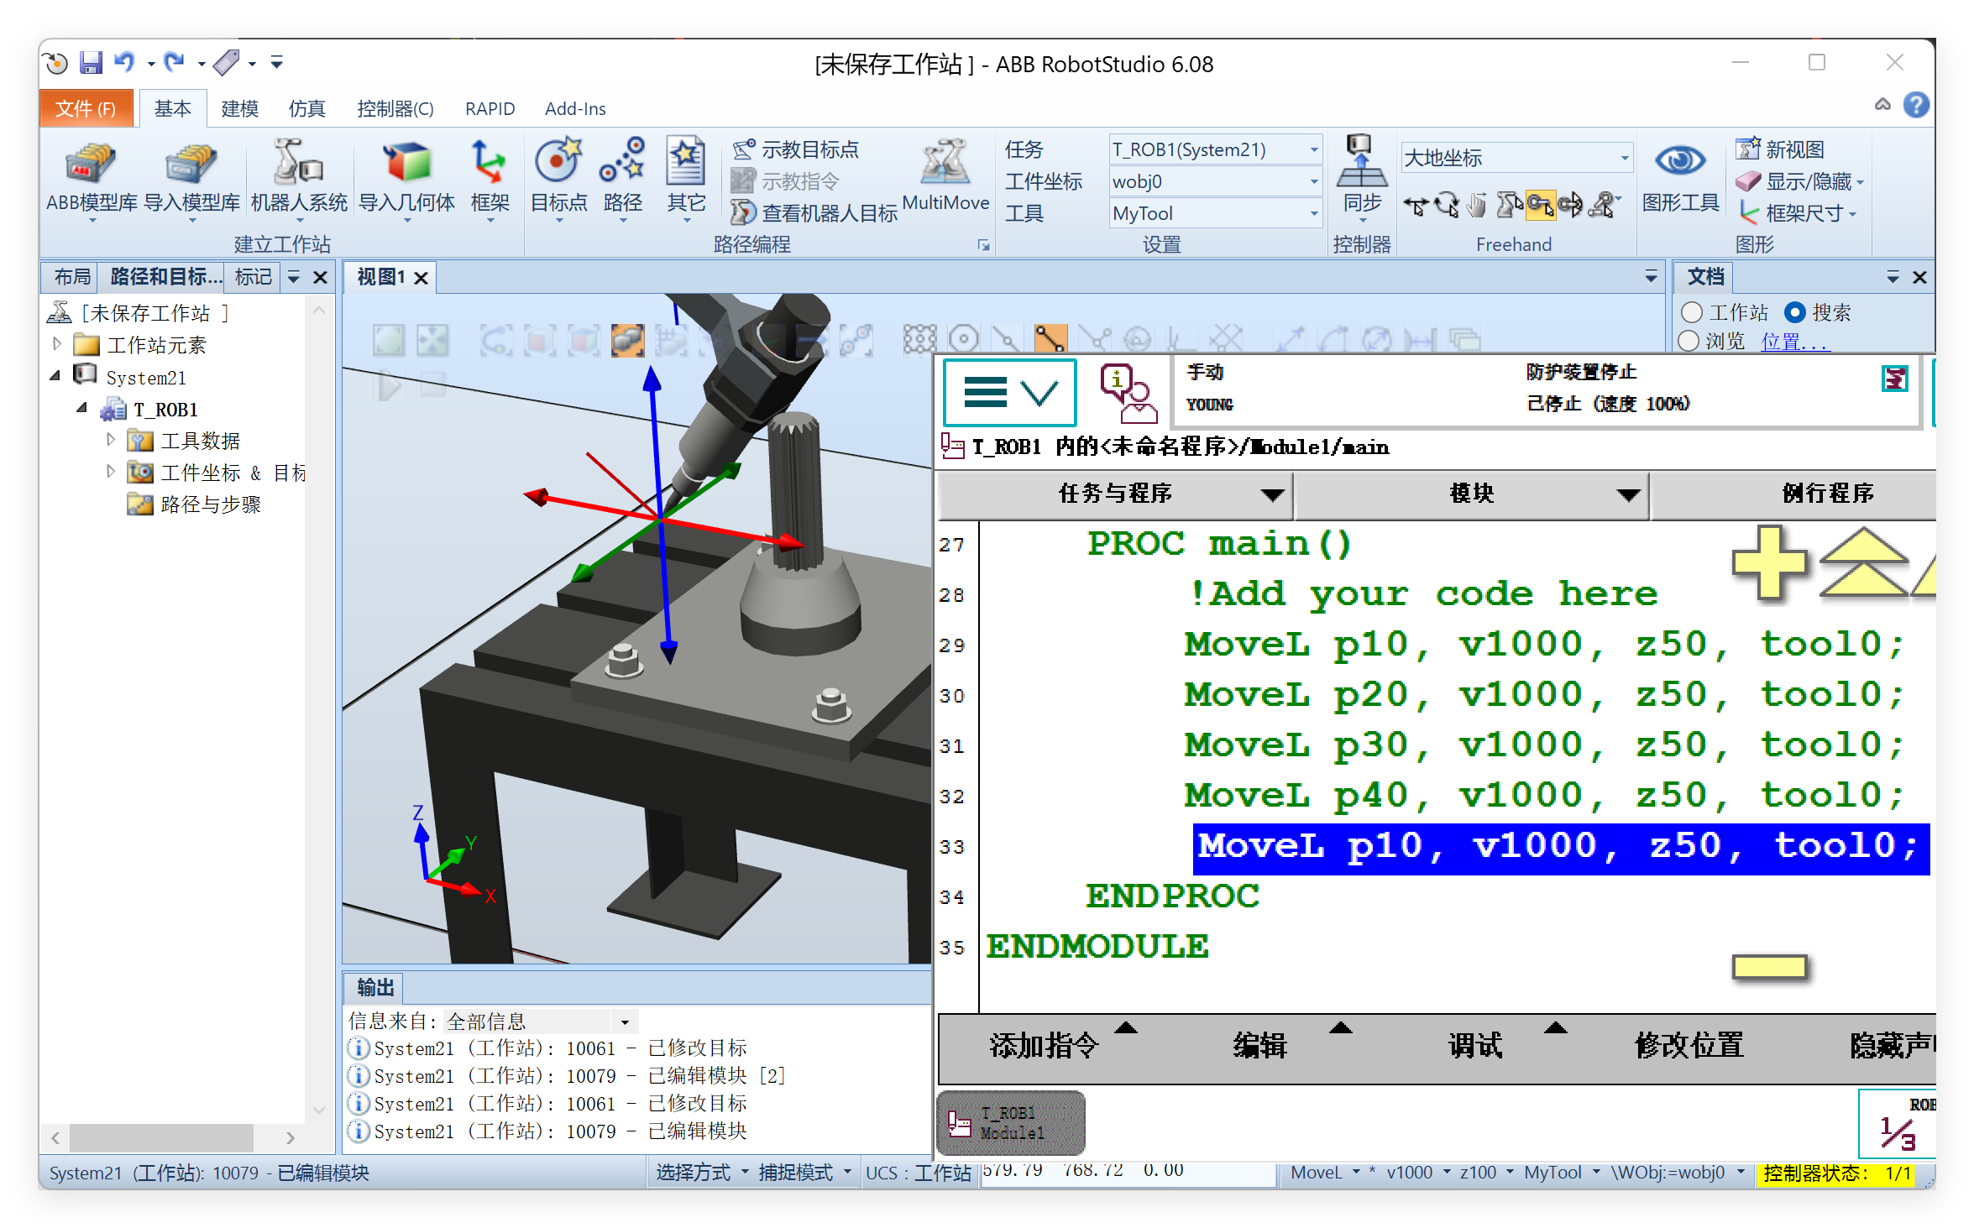1974x1228 pixels.
Task: Open the 显示/隐藏 dropdown
Action: 1802,181
